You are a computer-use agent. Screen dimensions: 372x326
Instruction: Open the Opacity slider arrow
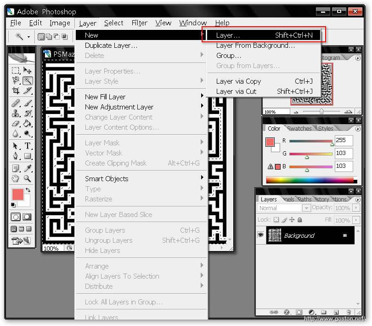(356, 208)
